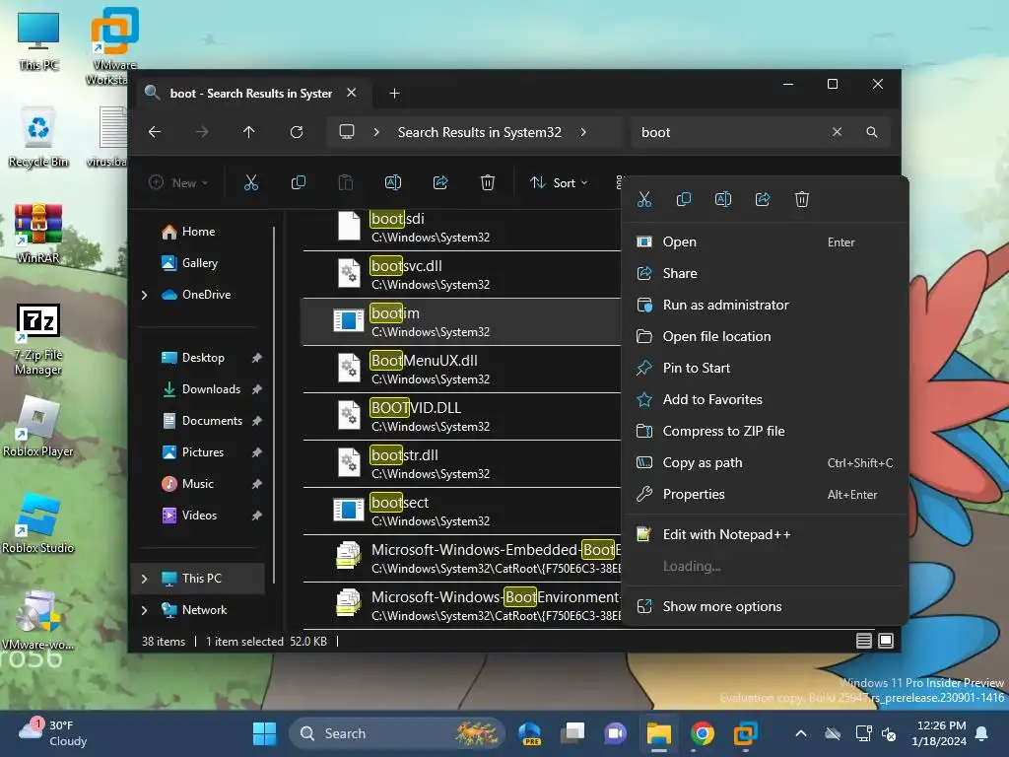Click Share in the context menu list
Image resolution: width=1009 pixels, height=757 pixels.
click(766, 274)
